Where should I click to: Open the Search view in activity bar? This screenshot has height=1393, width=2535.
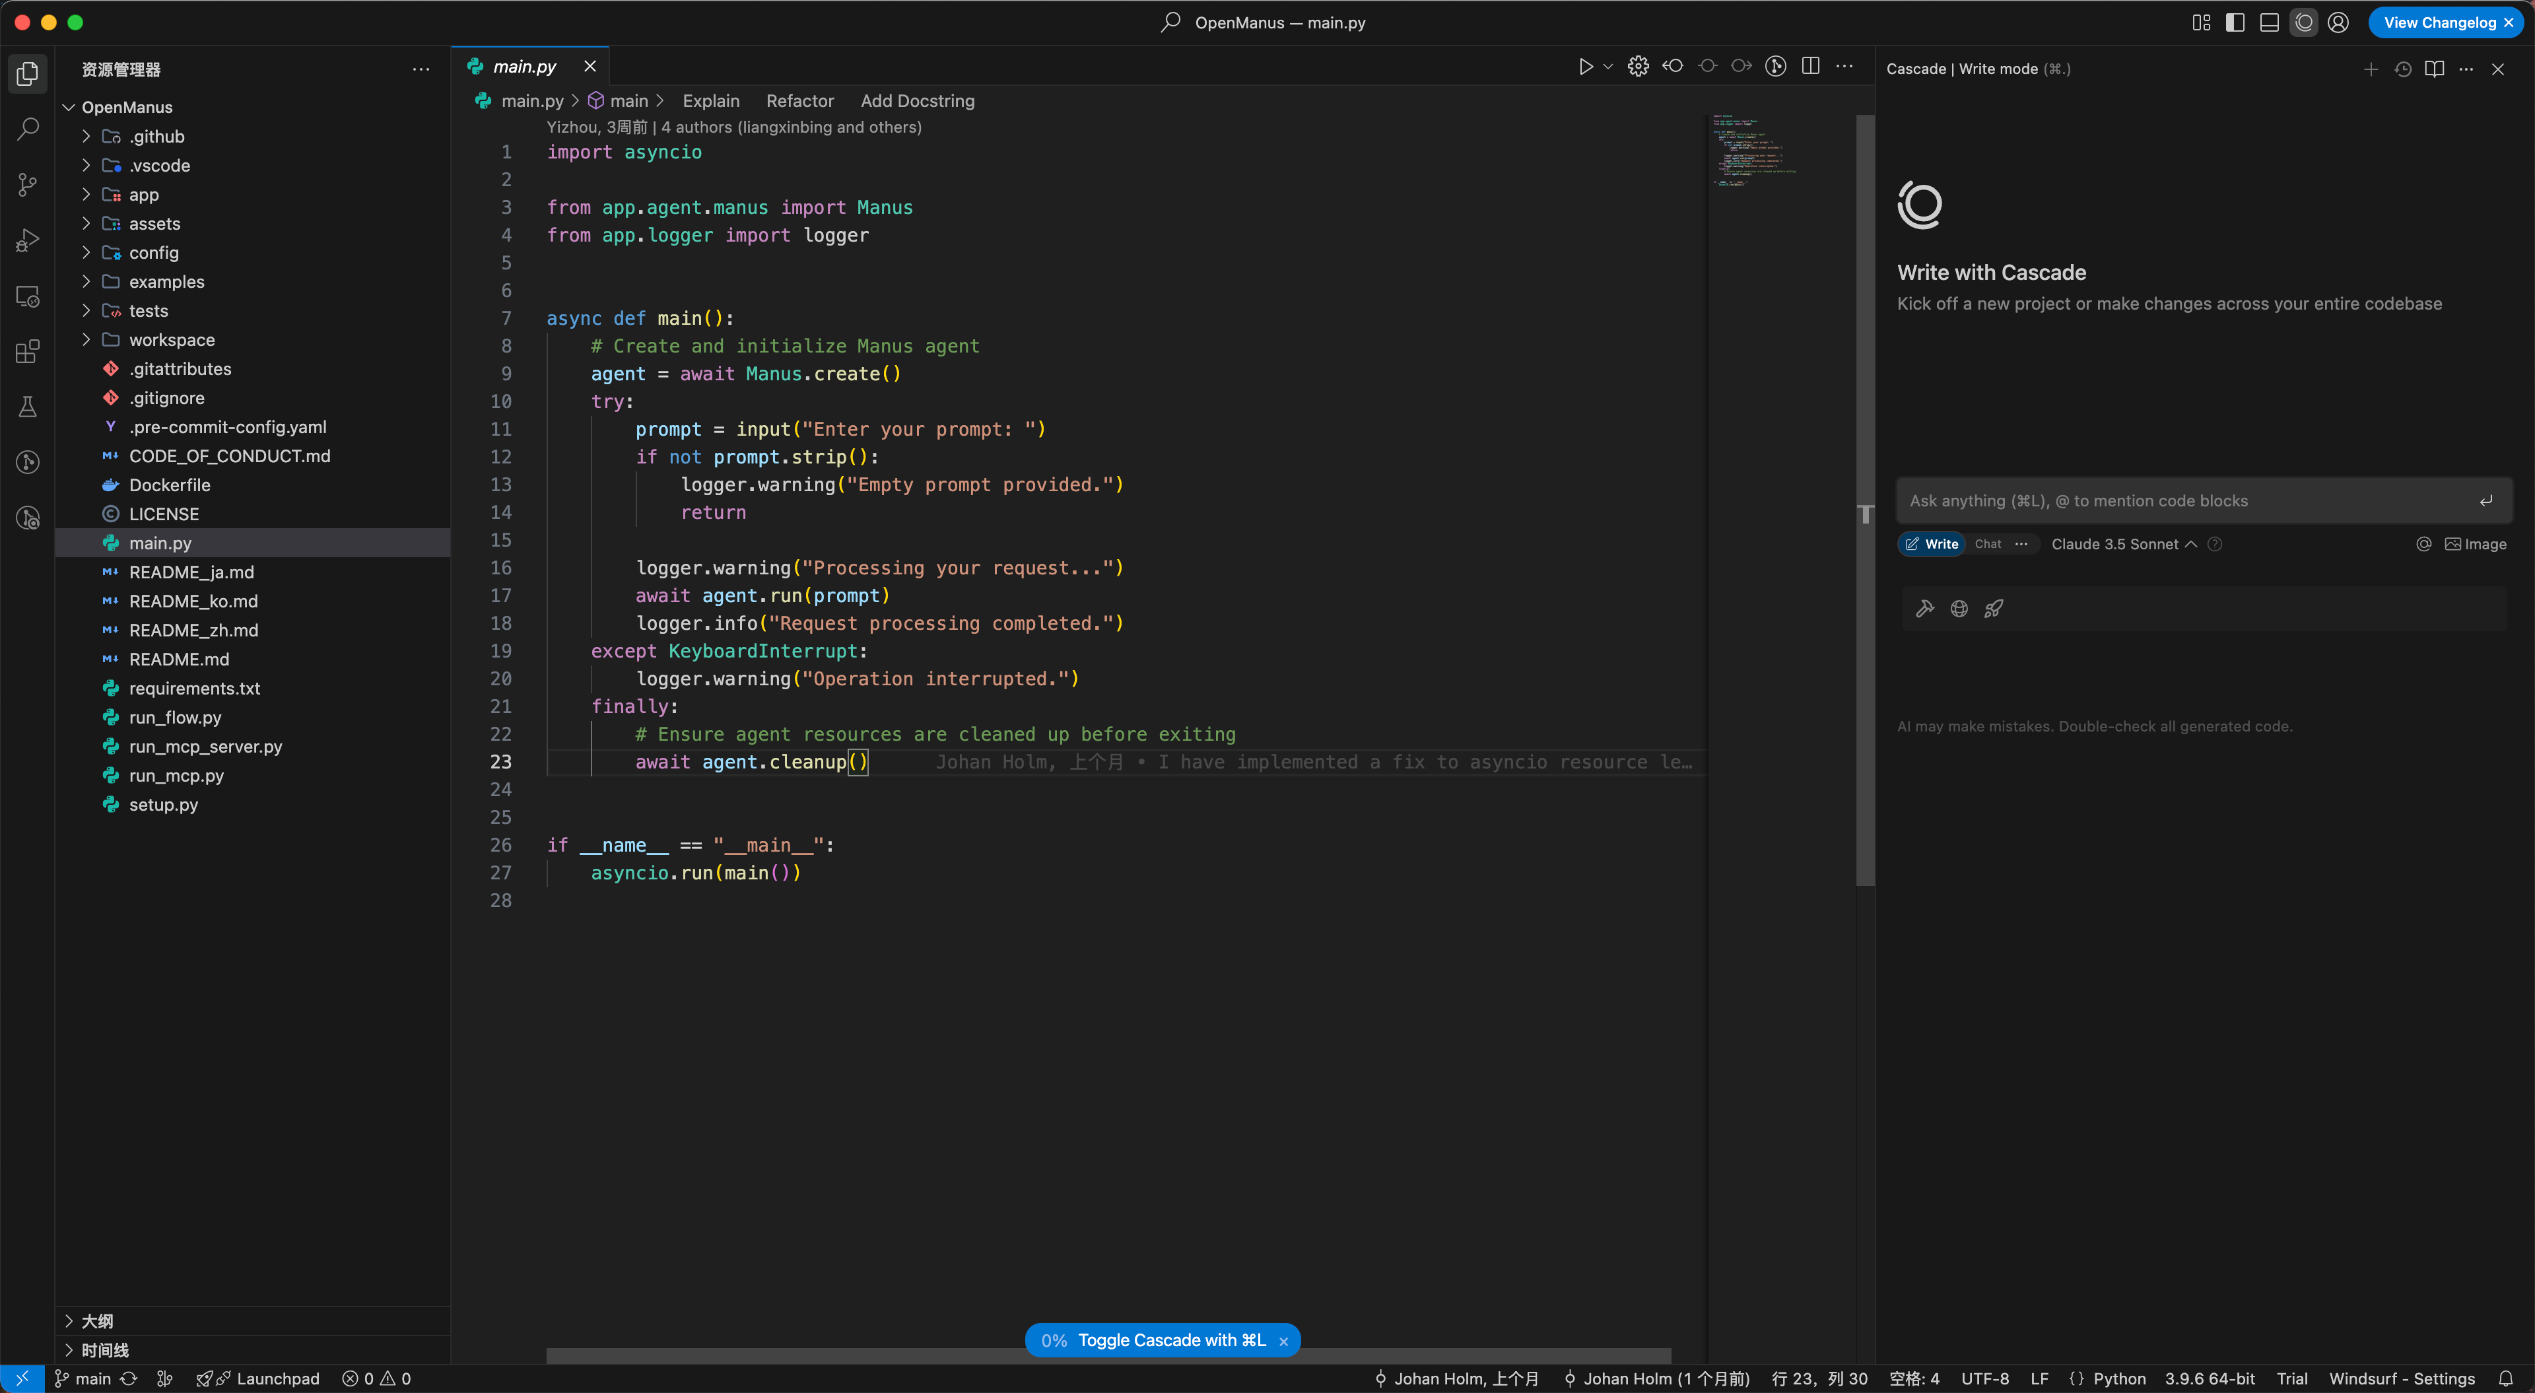click(28, 129)
